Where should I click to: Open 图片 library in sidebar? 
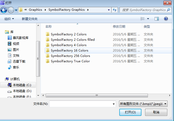(16, 50)
